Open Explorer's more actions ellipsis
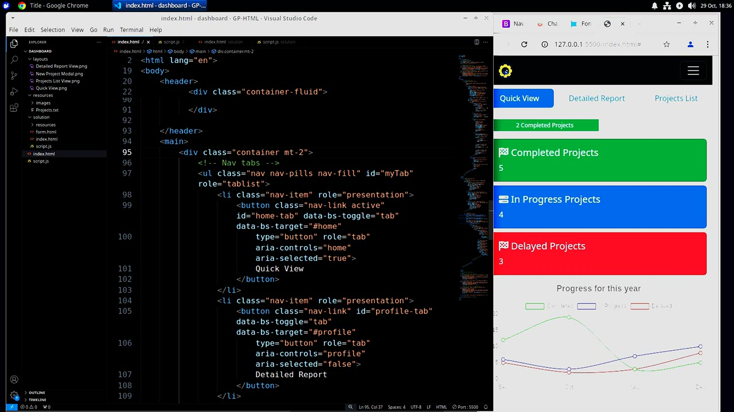The image size is (734, 412). point(99,42)
